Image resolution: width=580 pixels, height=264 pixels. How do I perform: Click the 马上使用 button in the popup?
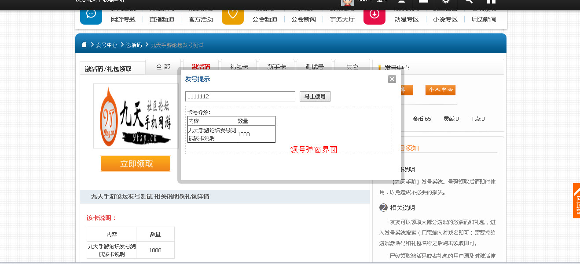[x=315, y=97]
